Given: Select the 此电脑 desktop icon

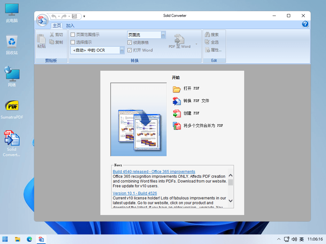Looking at the screenshot, I should (x=12, y=13).
